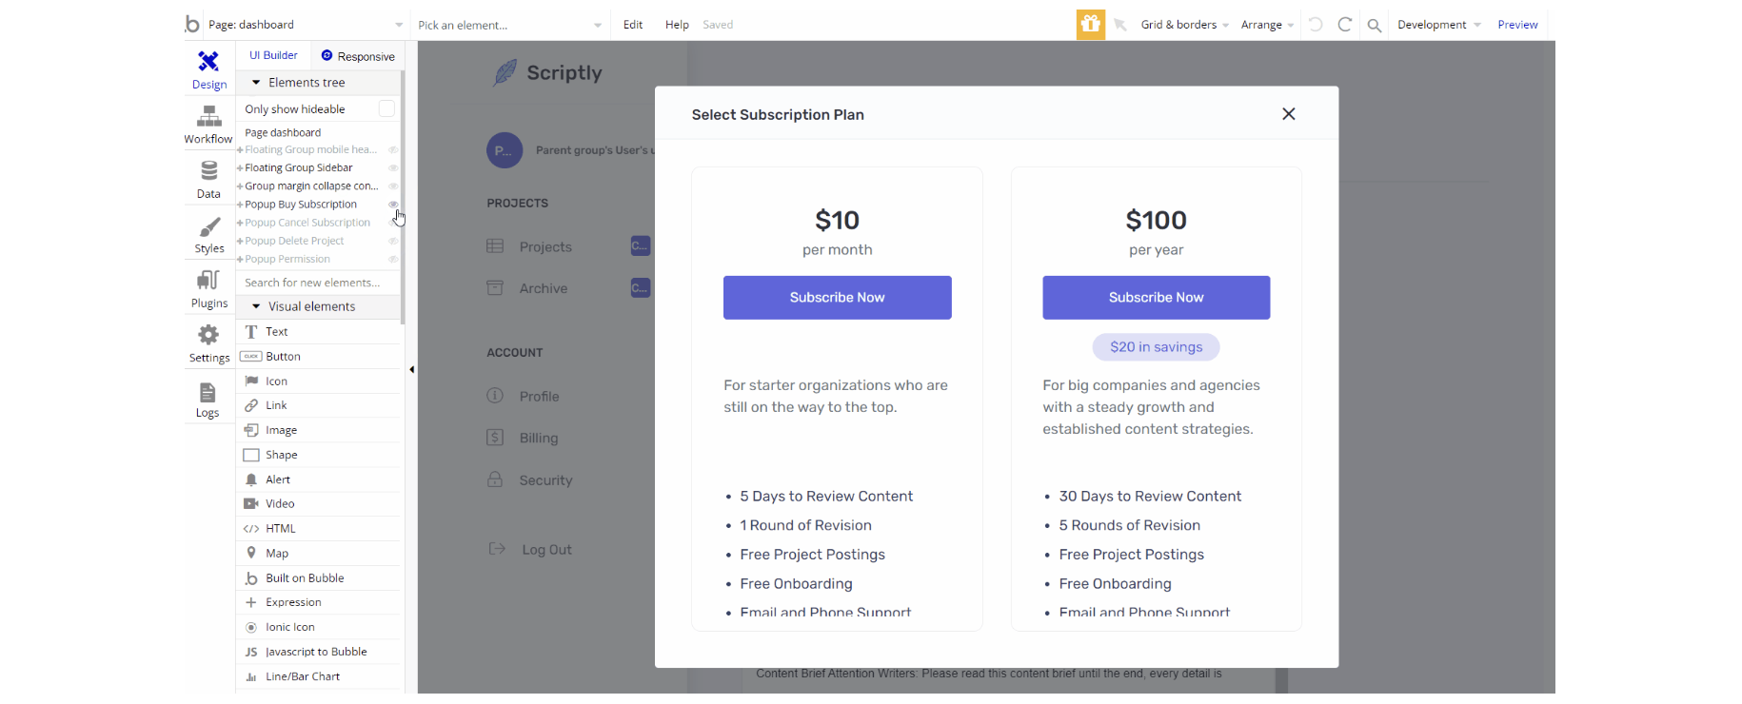Toggle visibility eye for Floating Group Sidebar
The image size is (1742, 704).
(392, 168)
